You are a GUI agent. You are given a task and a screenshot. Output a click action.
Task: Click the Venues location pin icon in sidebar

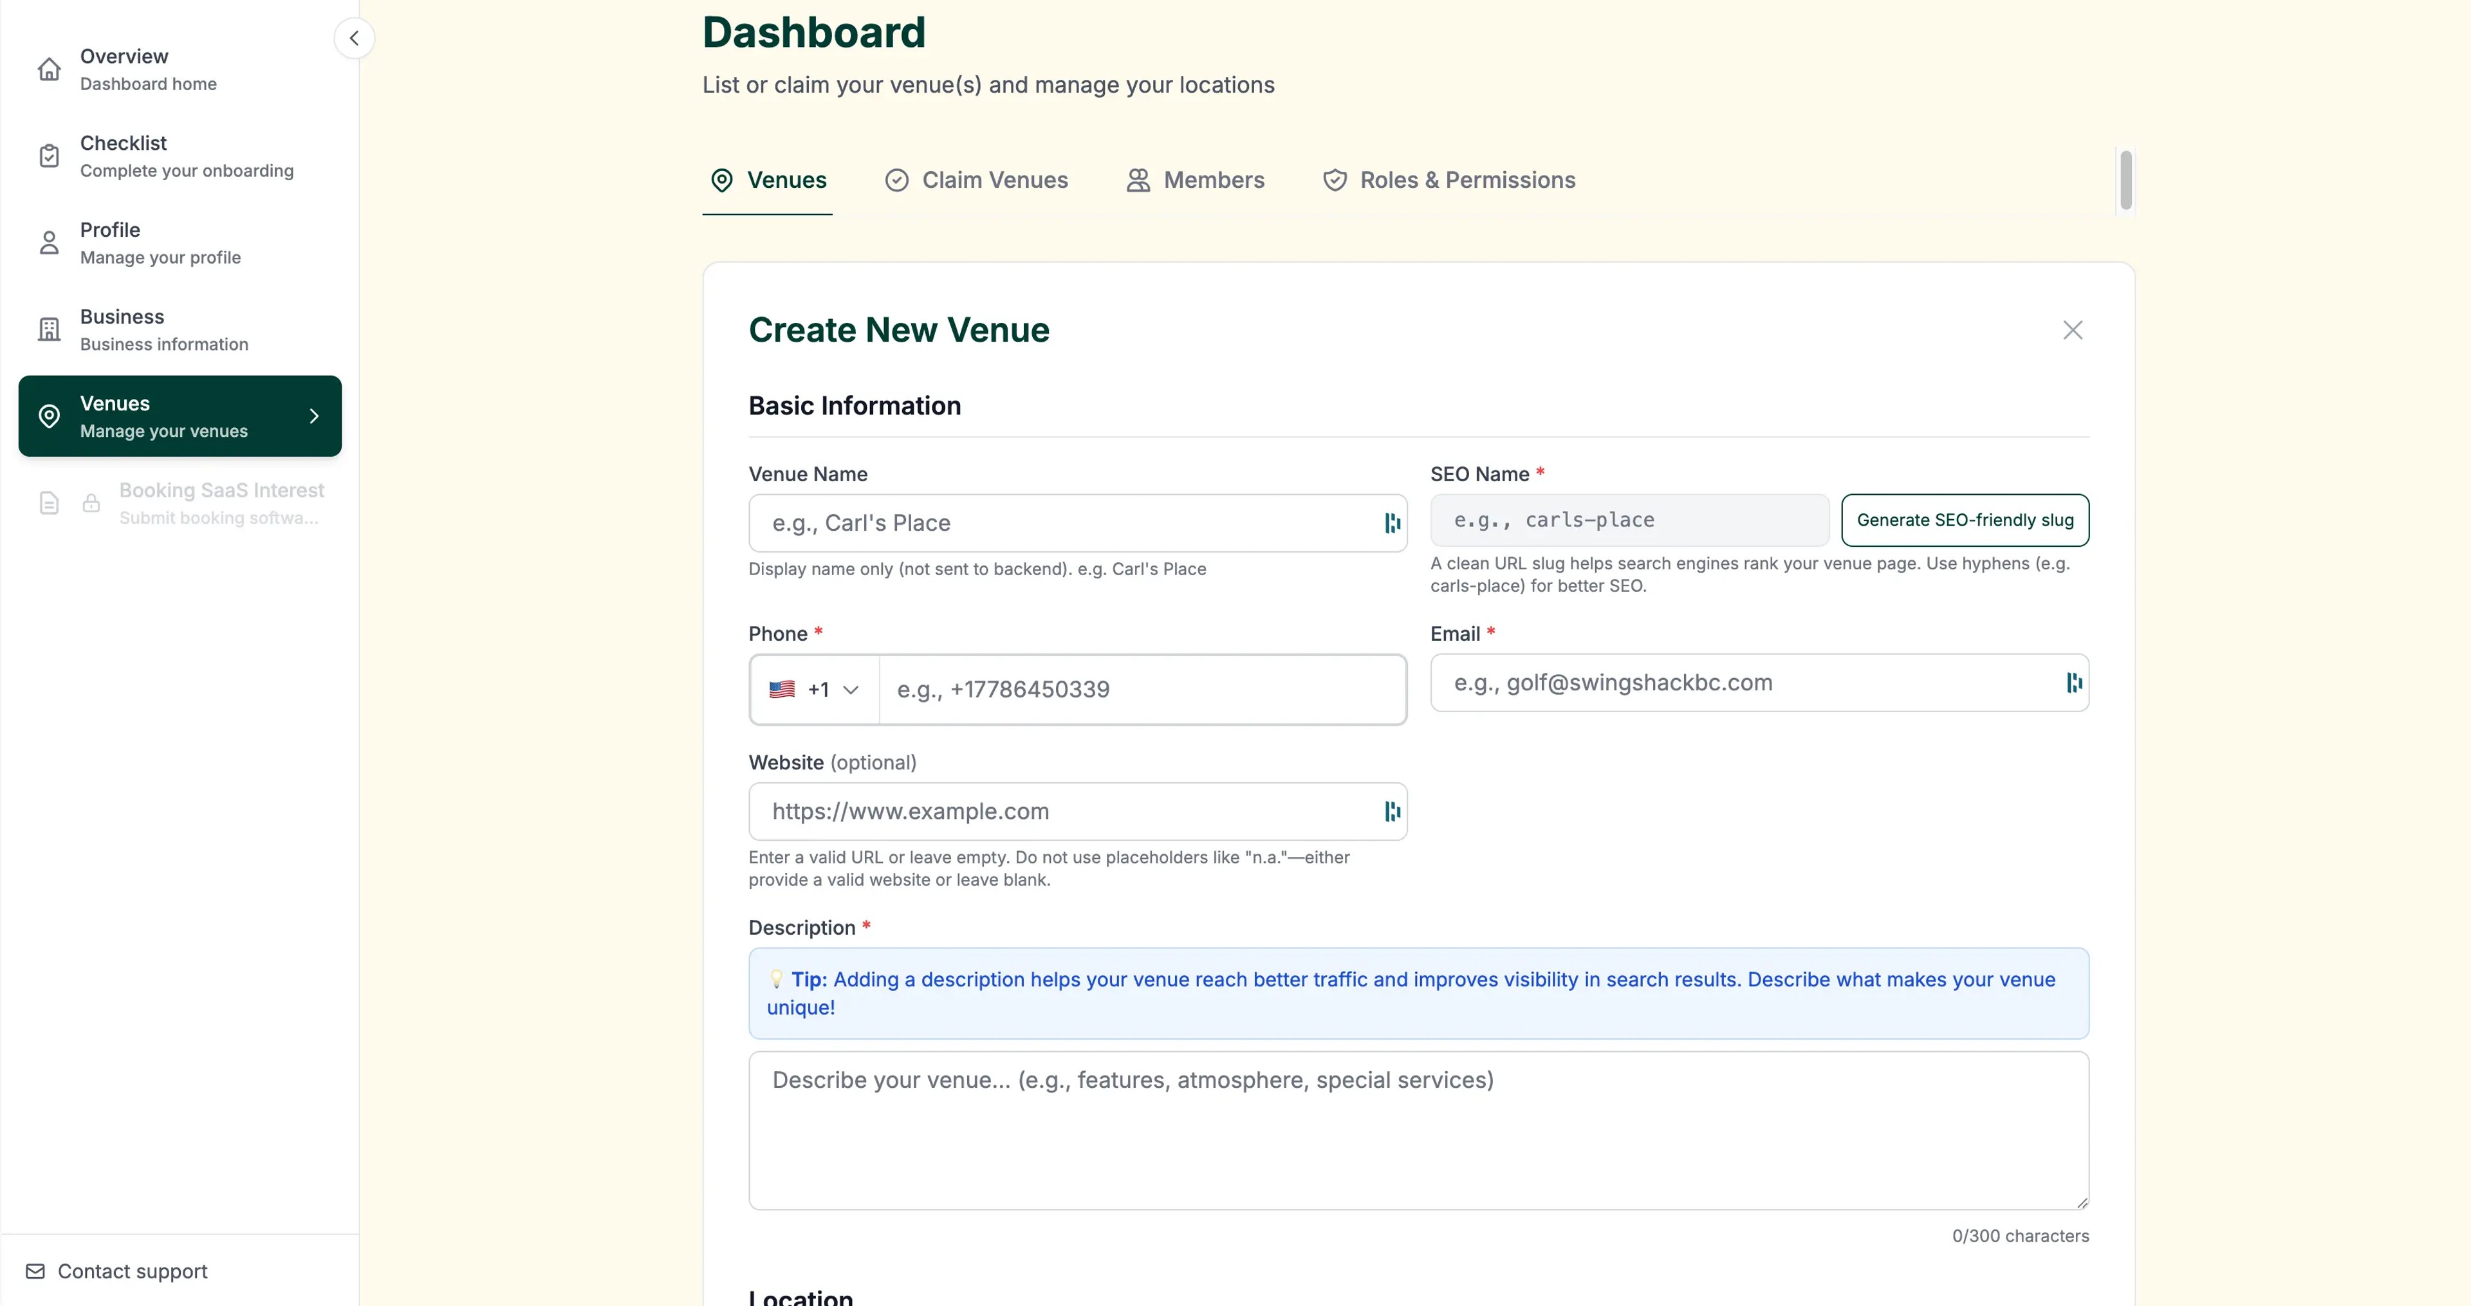49,416
